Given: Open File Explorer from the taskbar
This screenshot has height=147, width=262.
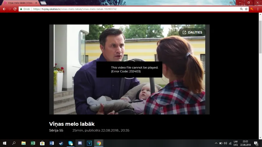Looking at the screenshot, I should [23, 143].
